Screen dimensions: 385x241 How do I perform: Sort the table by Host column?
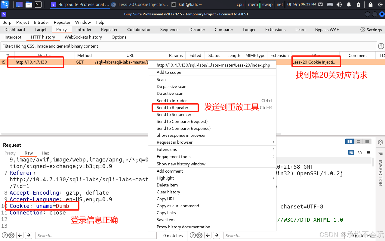[x=43, y=55]
